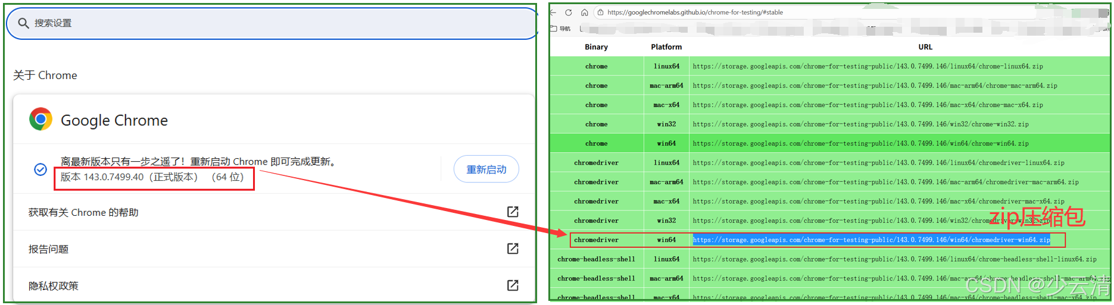Click the blue update checkmark icon

pos(40,169)
